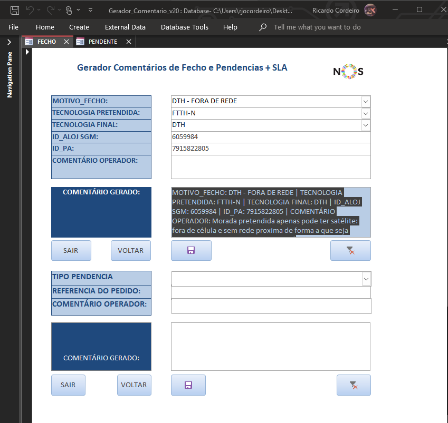Click the lower VOLTAR button

134,385
